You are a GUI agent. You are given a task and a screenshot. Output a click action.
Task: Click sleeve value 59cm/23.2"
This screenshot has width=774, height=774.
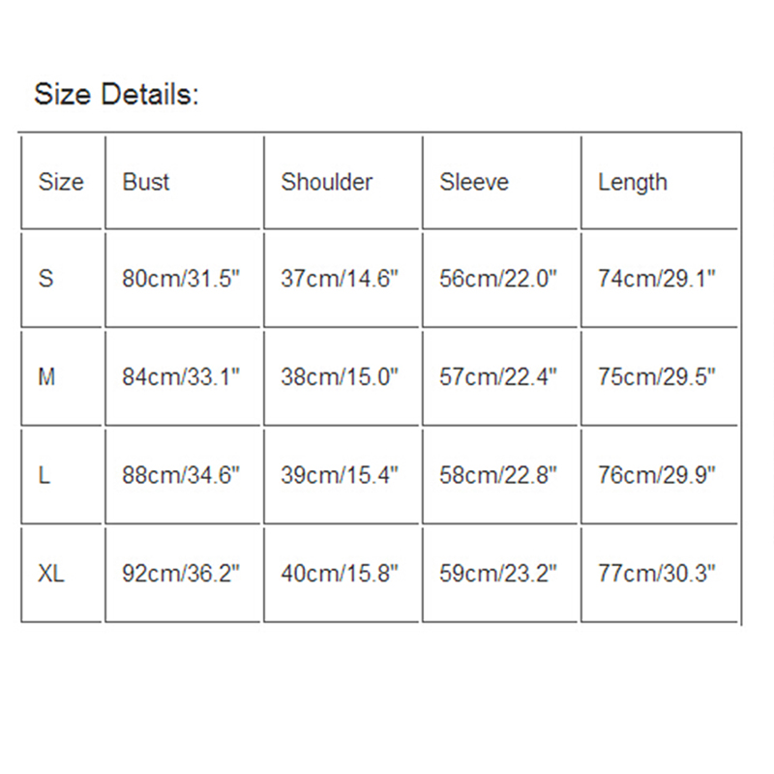(498, 574)
